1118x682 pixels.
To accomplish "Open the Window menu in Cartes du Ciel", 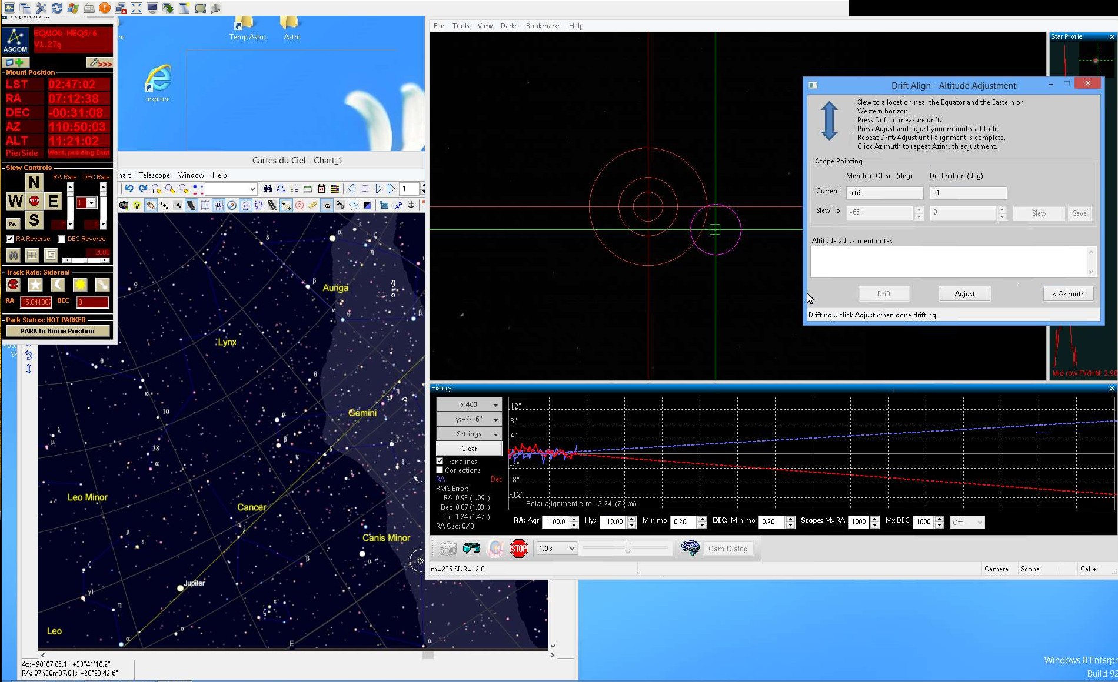I will 191,175.
